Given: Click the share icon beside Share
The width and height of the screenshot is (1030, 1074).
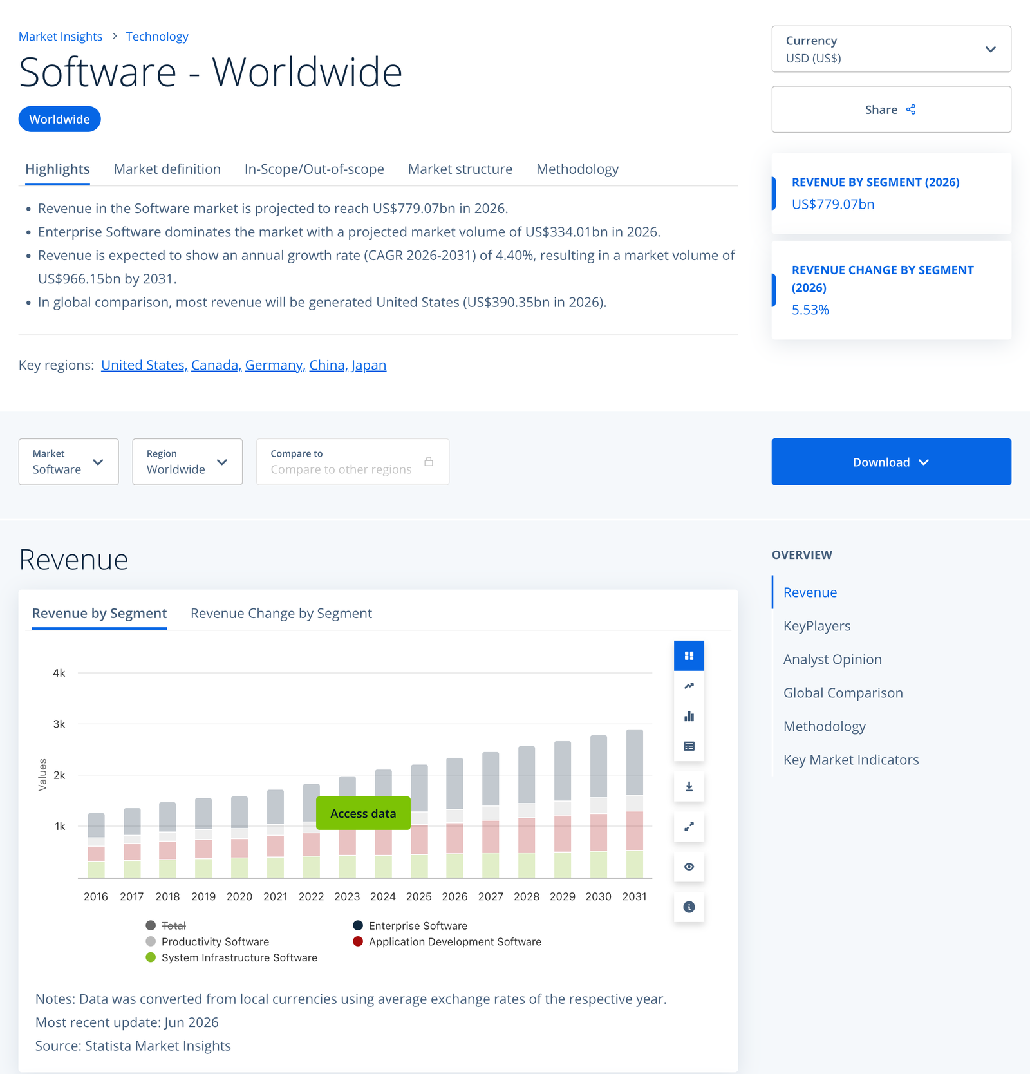Looking at the screenshot, I should tap(911, 109).
